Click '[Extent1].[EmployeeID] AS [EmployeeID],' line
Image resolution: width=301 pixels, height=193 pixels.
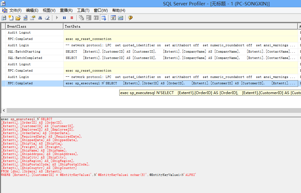pyautogui.click(x=38, y=130)
